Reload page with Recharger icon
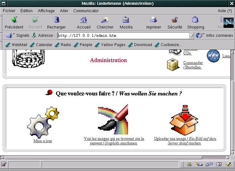235x171 pixels. point(56,20)
